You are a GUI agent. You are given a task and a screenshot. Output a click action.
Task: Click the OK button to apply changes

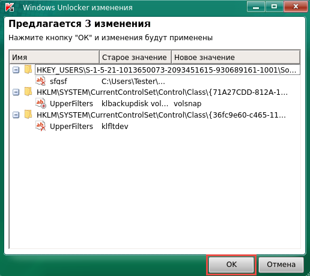231,265
